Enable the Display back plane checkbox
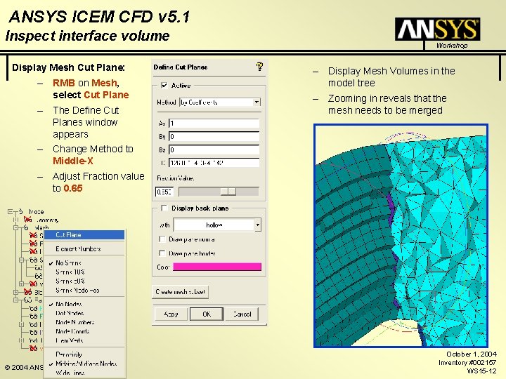506x379 pixels. [164, 208]
